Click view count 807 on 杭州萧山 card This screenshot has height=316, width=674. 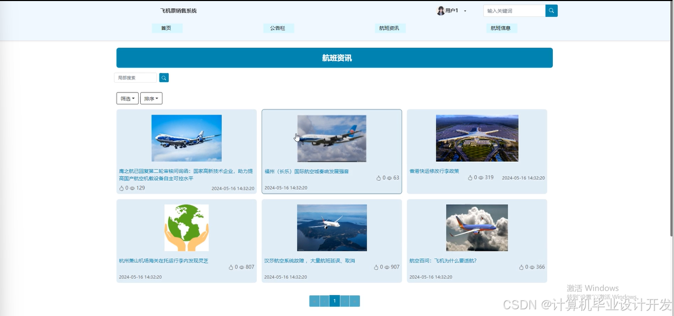(x=250, y=267)
